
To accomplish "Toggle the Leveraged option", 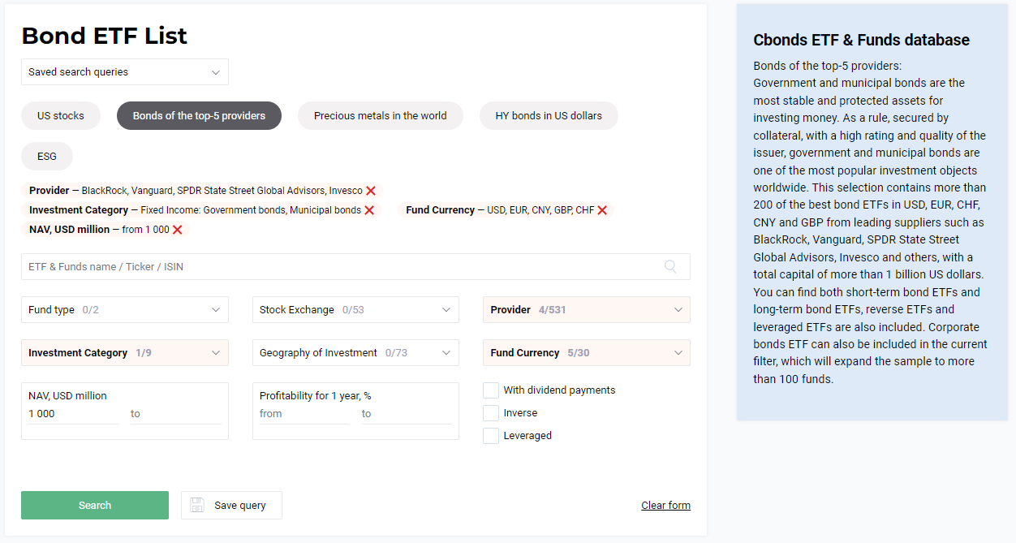I will coord(490,435).
